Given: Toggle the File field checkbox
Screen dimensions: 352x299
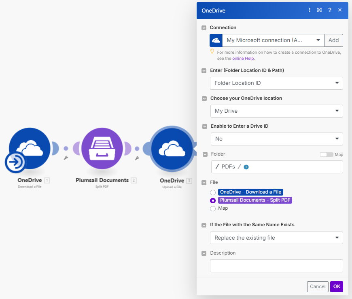Looking at the screenshot, I should pyautogui.click(x=204, y=183).
